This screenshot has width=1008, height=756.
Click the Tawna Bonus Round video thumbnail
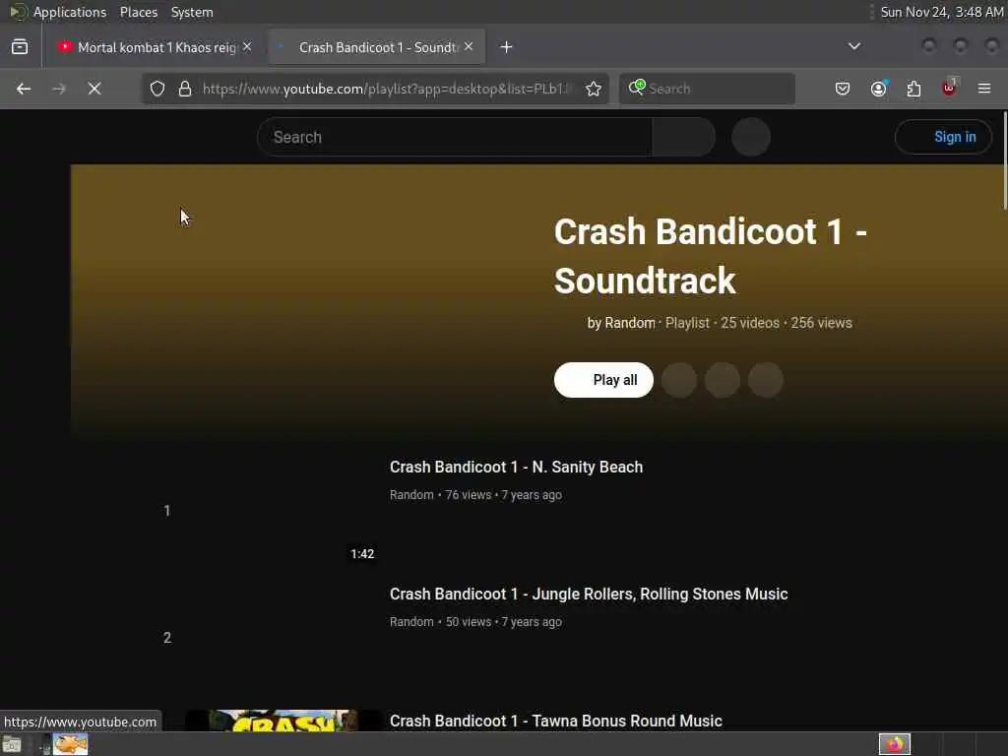[x=283, y=721]
